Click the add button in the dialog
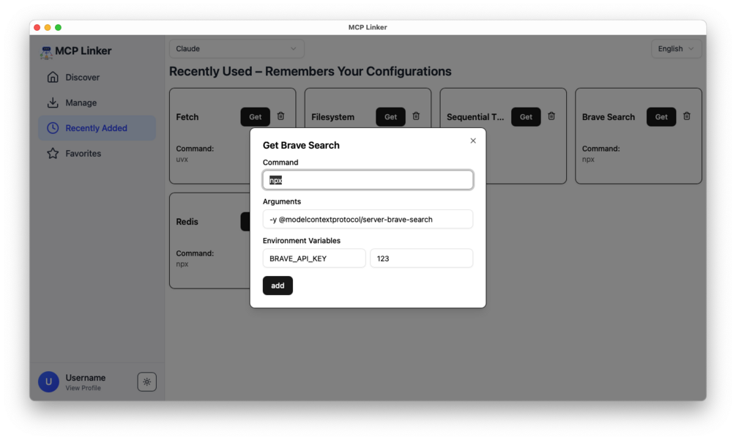This screenshot has width=736, height=440. 278,286
